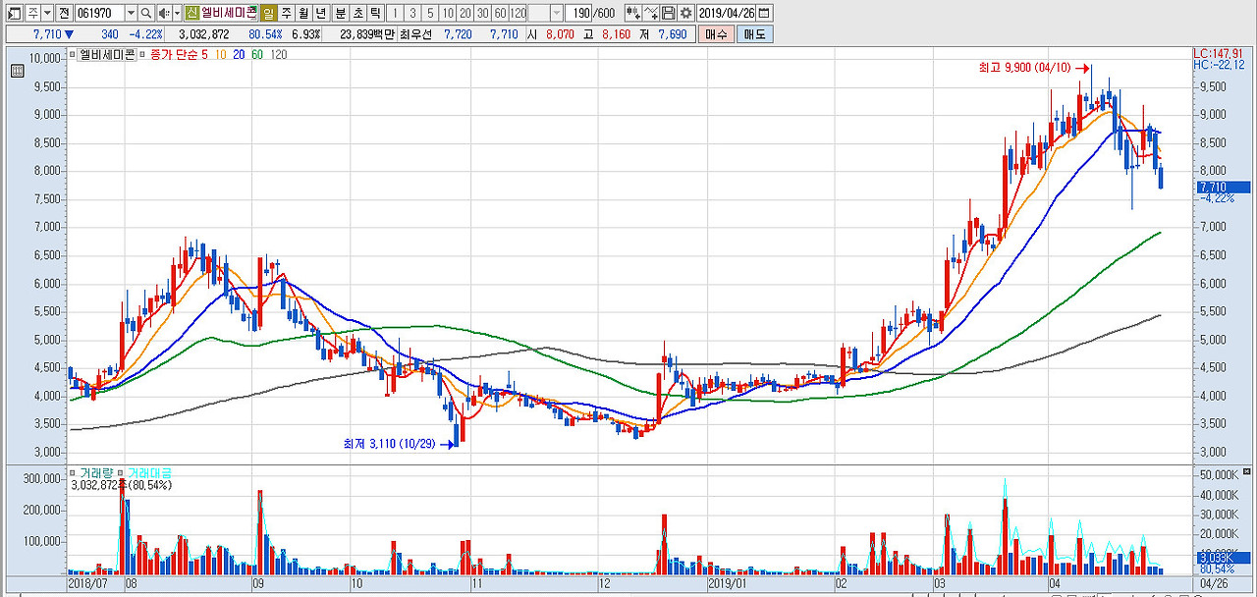Select the 120 interval button

pyautogui.click(x=519, y=14)
